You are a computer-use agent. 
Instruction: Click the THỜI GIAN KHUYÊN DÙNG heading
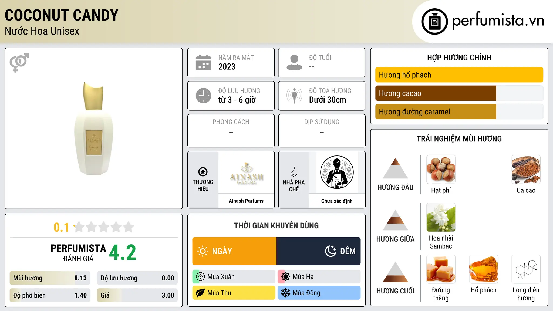point(276,226)
